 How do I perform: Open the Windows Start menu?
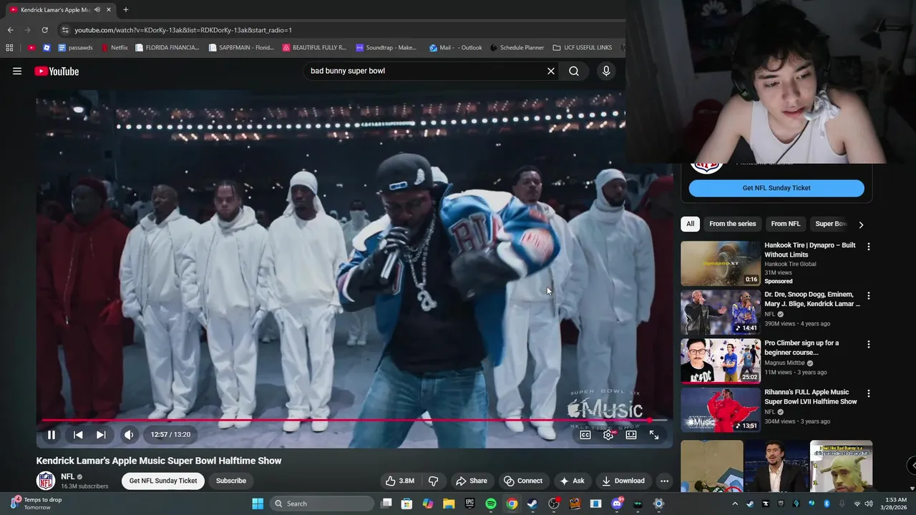click(258, 504)
